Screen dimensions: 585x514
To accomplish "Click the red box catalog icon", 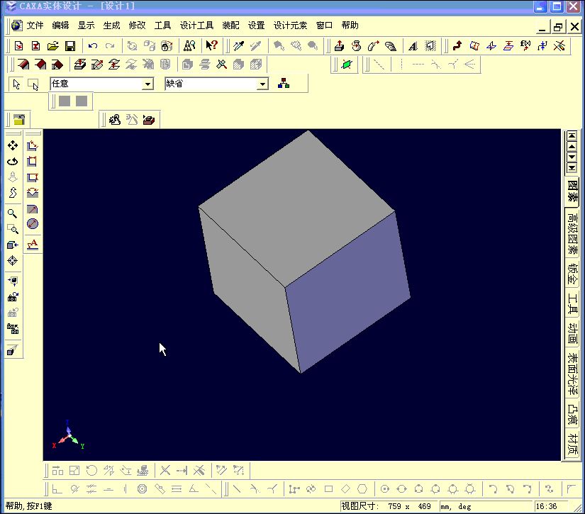I will 149,120.
